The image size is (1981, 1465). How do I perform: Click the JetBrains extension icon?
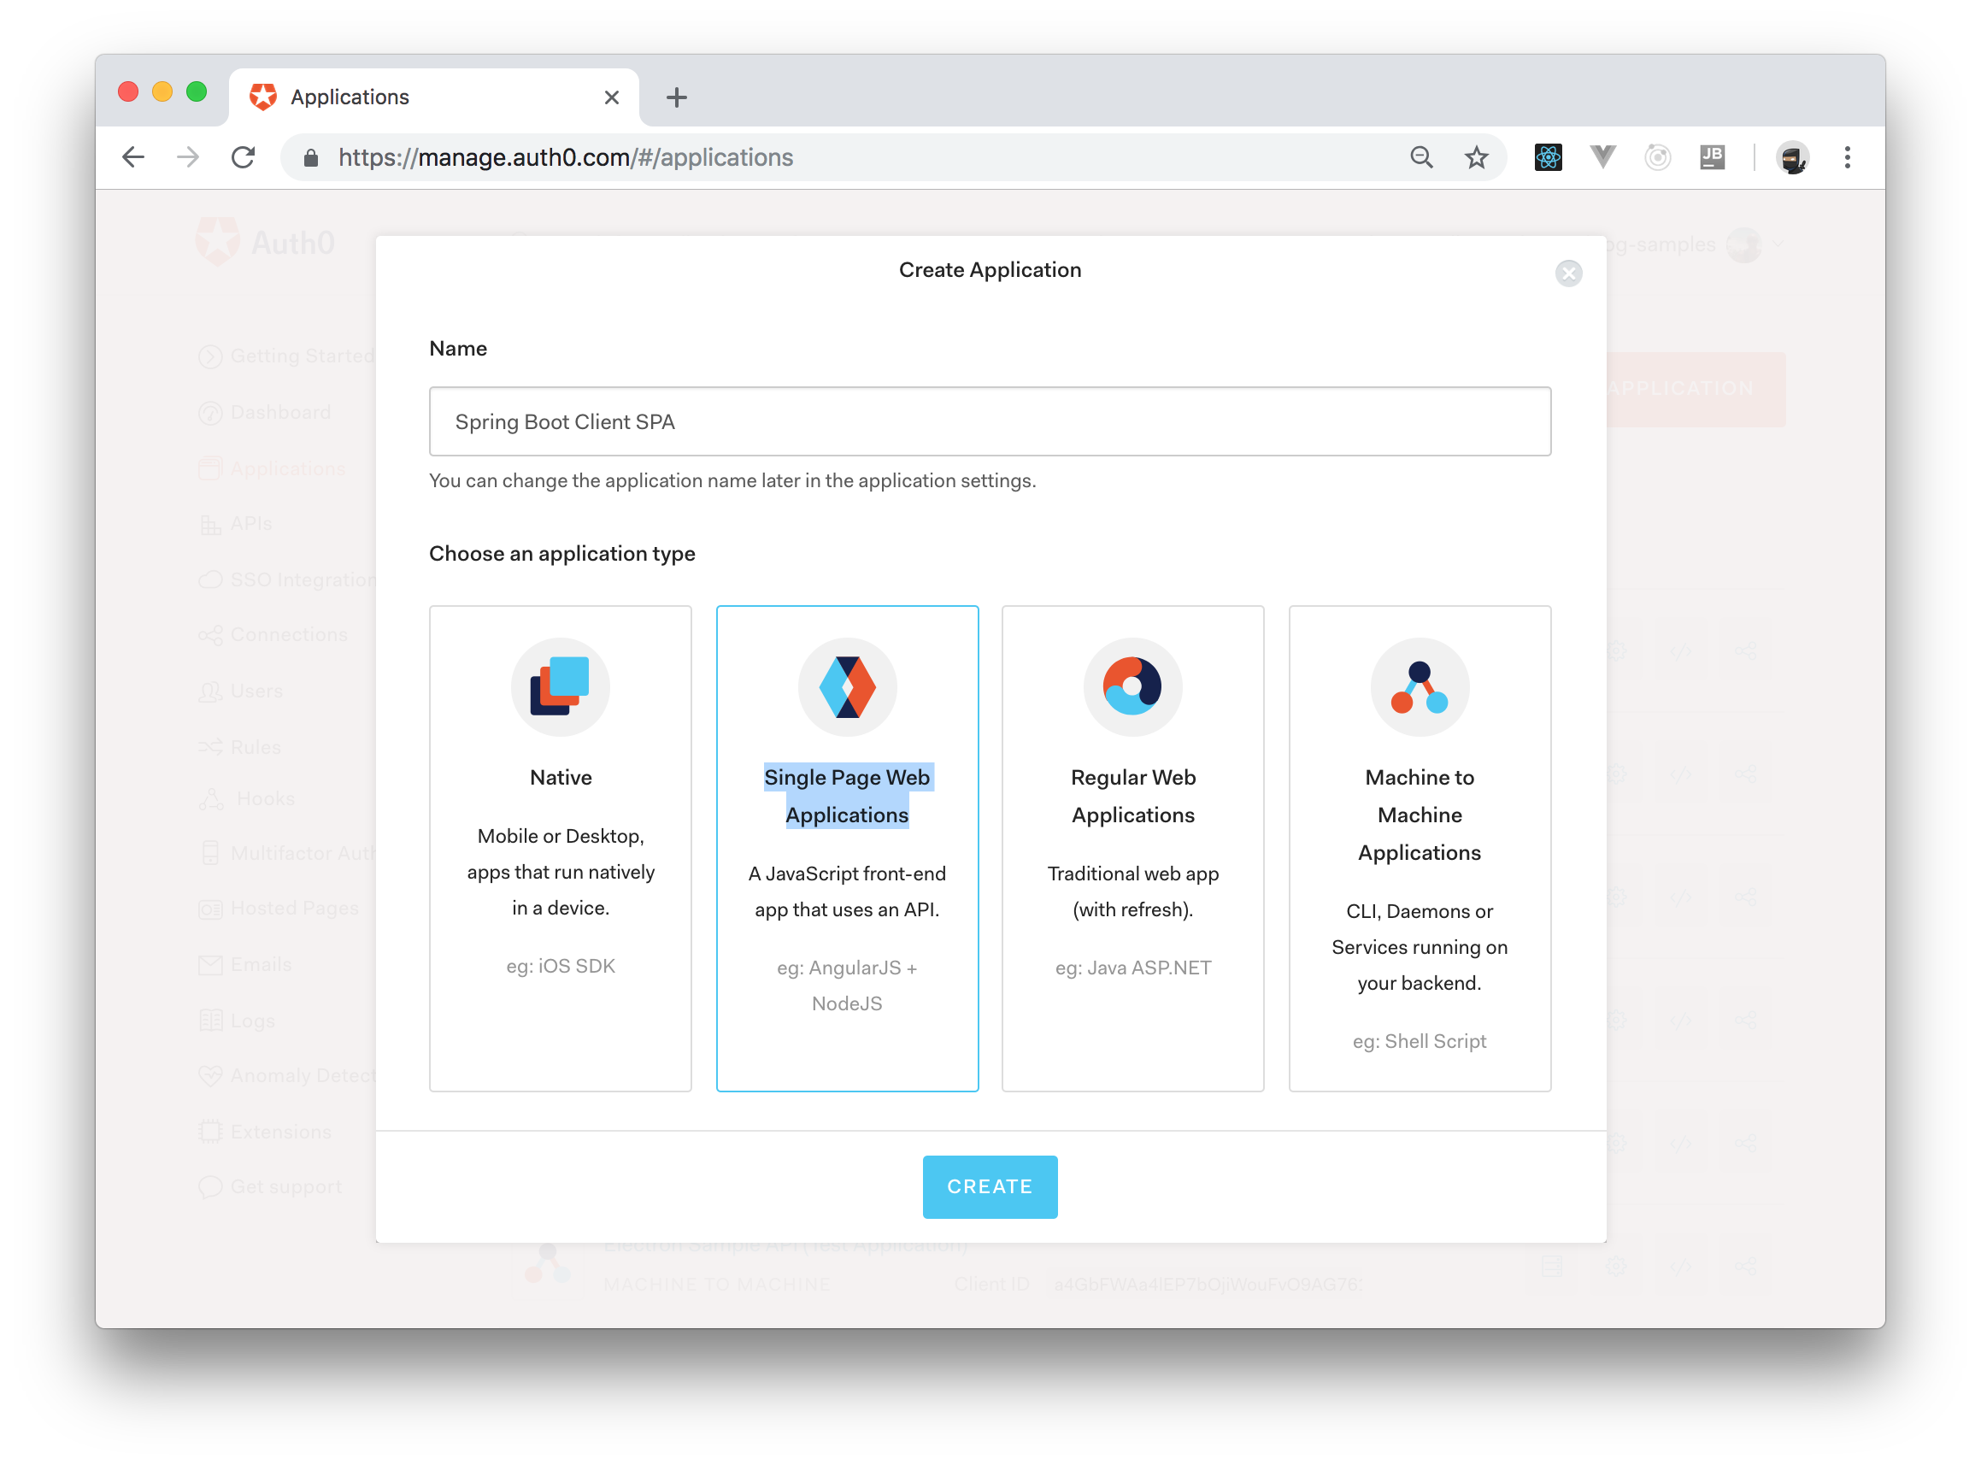click(1712, 158)
